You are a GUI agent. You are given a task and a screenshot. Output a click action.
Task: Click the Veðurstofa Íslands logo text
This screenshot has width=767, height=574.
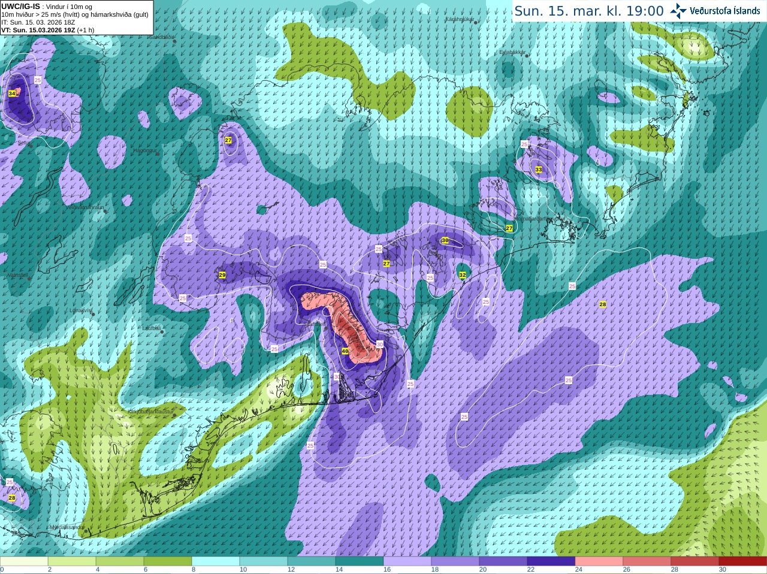(x=724, y=11)
